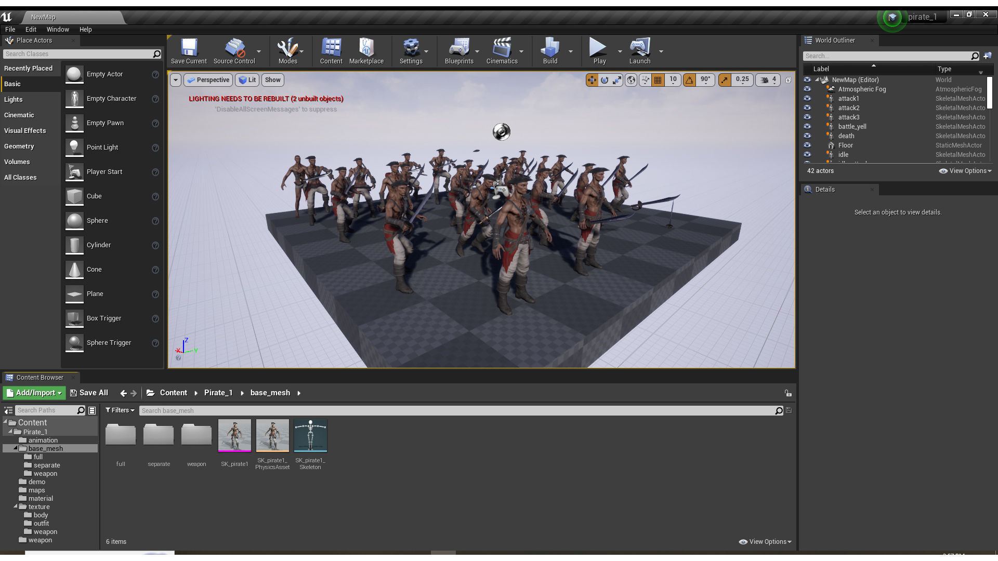998x561 pixels.
Task: Select the SK_pirate1 asset thumbnail
Action: click(234, 435)
